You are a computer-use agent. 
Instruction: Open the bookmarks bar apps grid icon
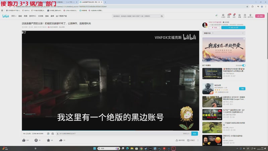pyautogui.click(x=2, y=10)
